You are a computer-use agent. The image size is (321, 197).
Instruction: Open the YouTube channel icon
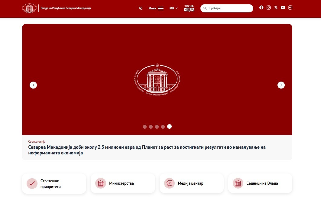click(283, 8)
